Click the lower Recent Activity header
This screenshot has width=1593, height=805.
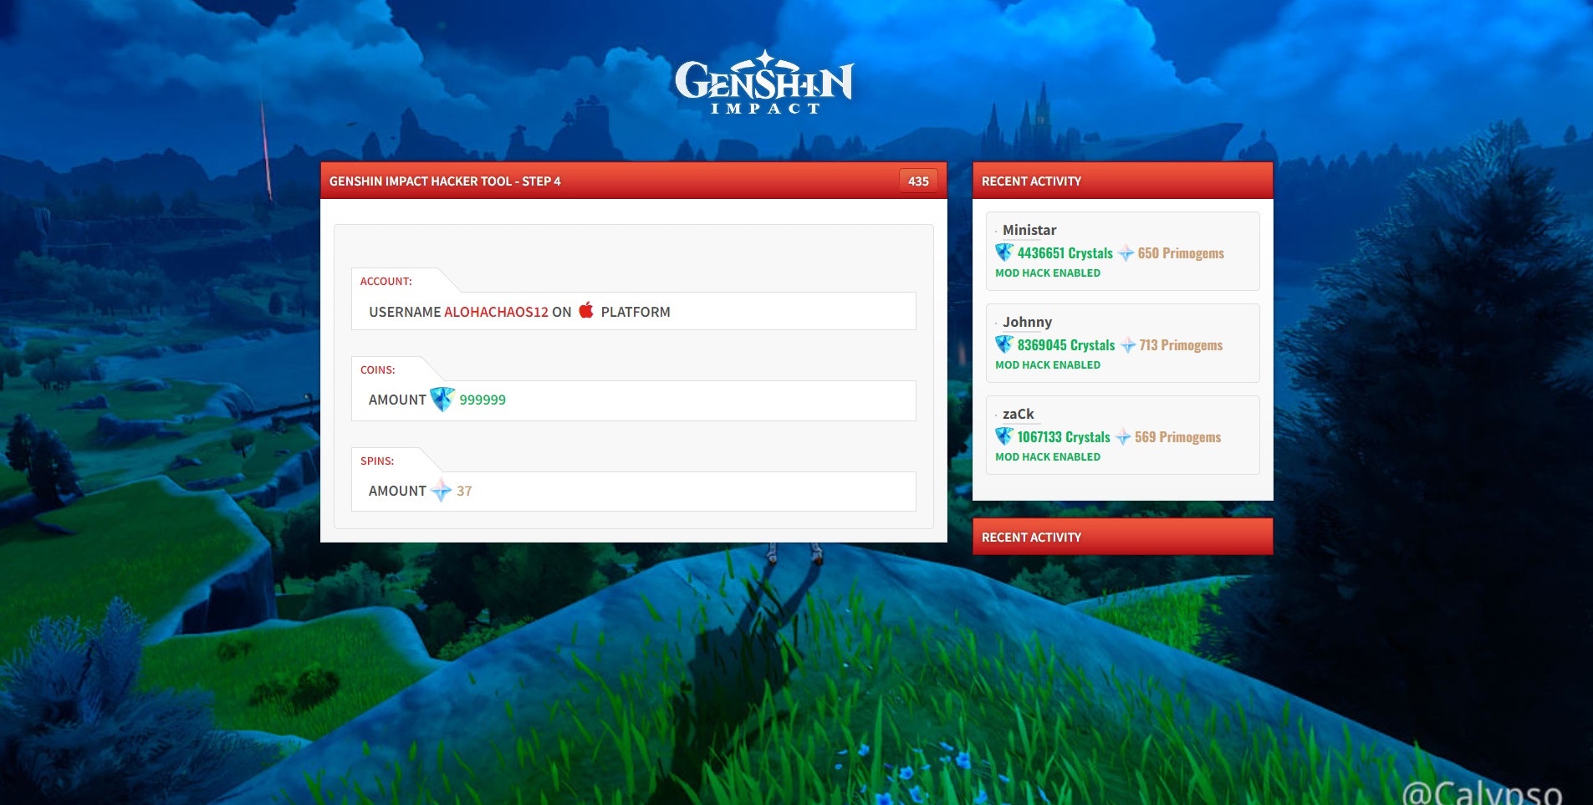click(1122, 537)
